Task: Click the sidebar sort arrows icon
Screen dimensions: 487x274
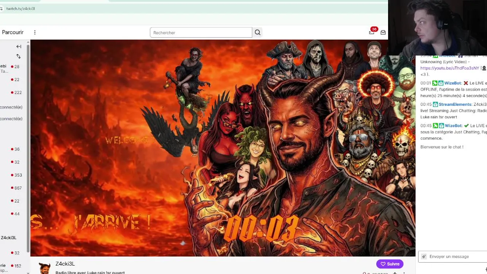Action: [18, 56]
